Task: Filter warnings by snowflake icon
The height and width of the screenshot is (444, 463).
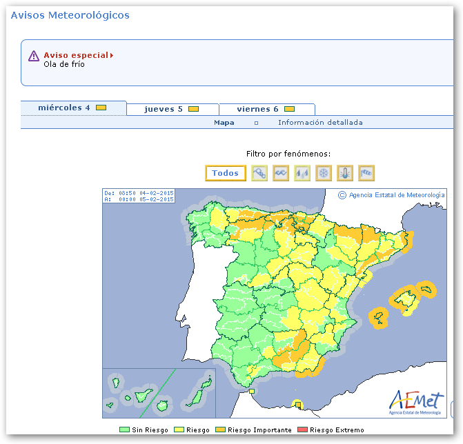Action: point(324,173)
